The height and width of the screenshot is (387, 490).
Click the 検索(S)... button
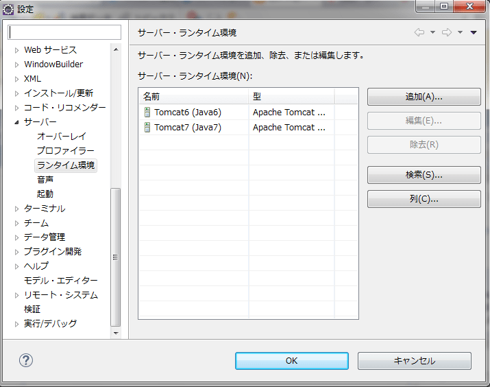click(424, 175)
